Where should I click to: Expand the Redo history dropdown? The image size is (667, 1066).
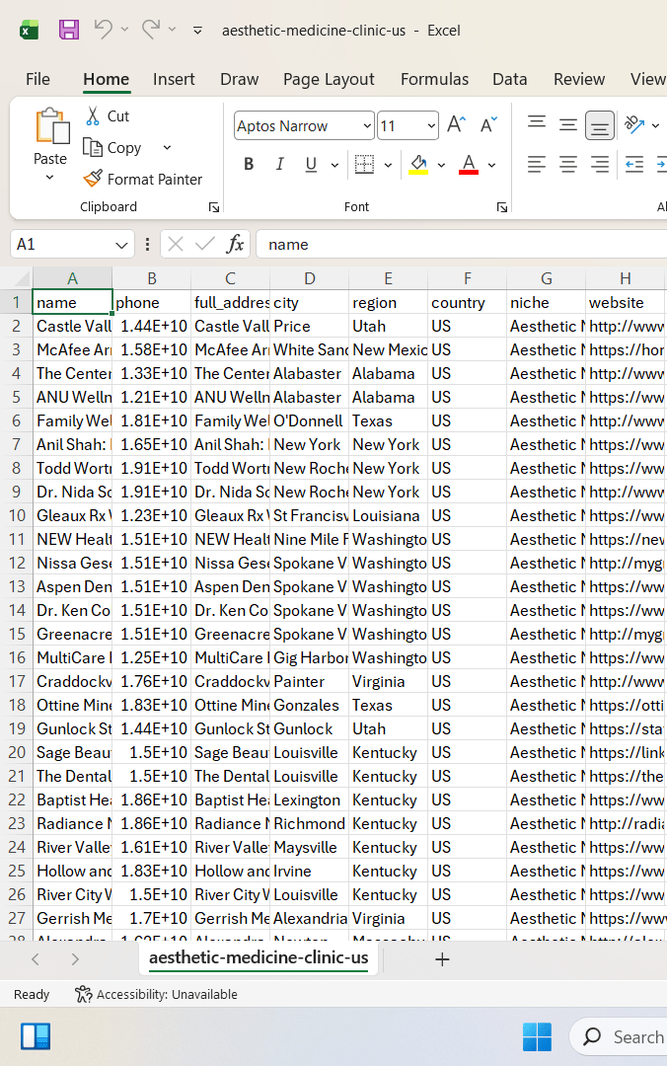[x=172, y=30]
